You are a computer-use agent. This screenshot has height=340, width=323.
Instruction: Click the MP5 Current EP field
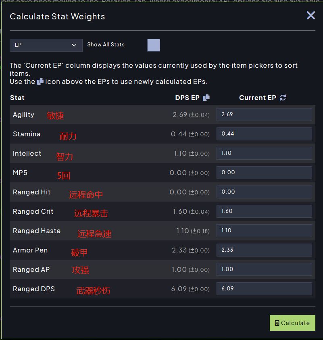(x=264, y=173)
